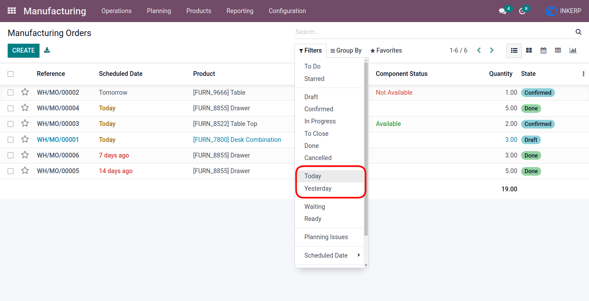The image size is (589, 301).
Task: Open the activities clock icon
Action: pos(522,11)
